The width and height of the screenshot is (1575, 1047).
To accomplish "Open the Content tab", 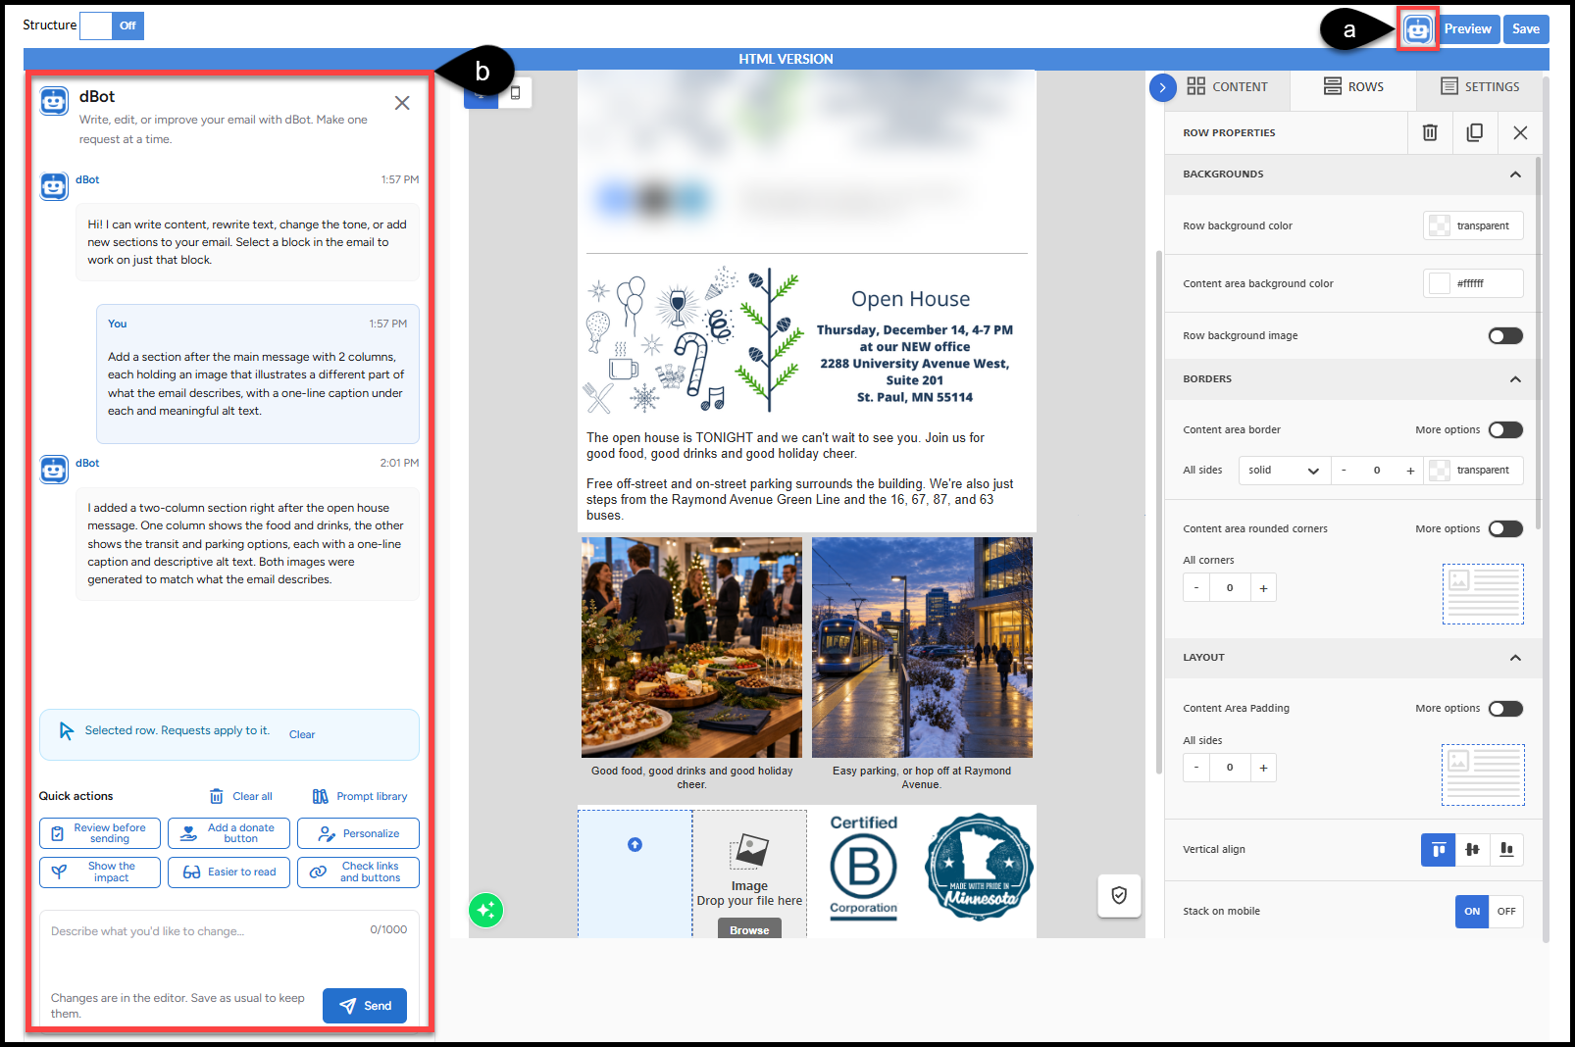I will [x=1227, y=87].
